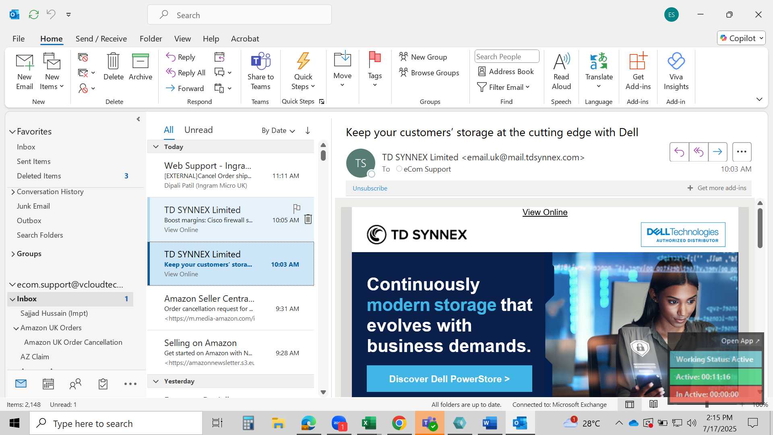Click the Delete trash can icon in ribbon
The height and width of the screenshot is (435, 773).
click(113, 61)
